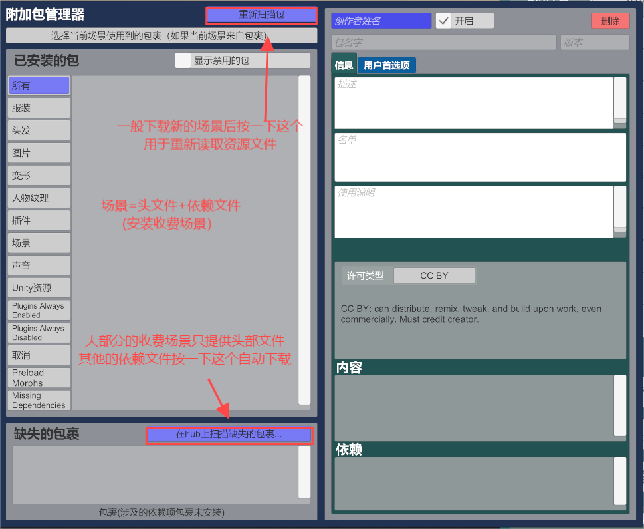Select Missing Dependencies filter
The width and height of the screenshot is (644, 529).
(x=39, y=400)
